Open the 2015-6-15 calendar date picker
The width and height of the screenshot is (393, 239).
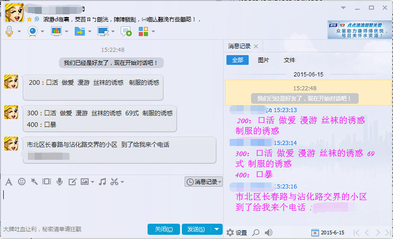(315, 233)
